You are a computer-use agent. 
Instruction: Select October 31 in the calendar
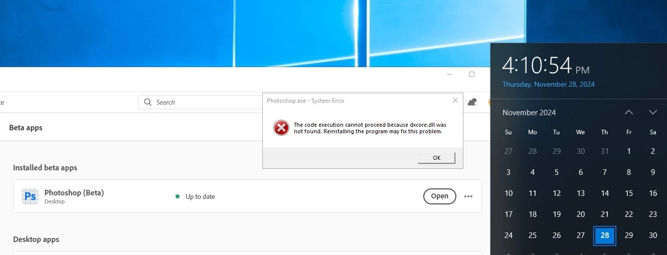[605, 151]
